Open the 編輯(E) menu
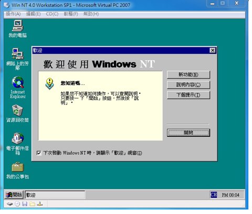Image resolution: width=252 pixels, height=214 pixels. pos(33,14)
